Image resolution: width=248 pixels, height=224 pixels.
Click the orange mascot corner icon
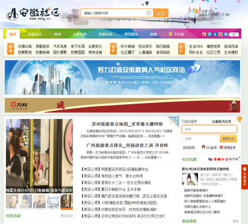[238, 119]
